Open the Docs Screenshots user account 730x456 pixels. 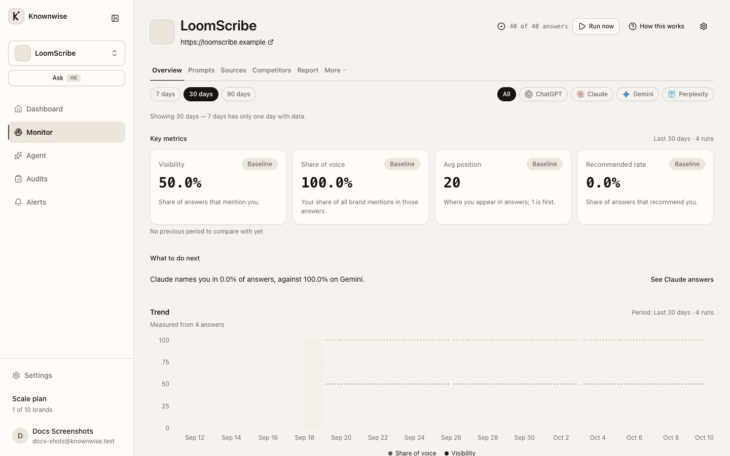[66, 436]
